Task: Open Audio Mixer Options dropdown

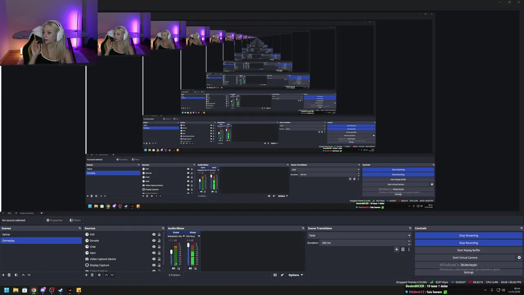Action: [x=296, y=275]
